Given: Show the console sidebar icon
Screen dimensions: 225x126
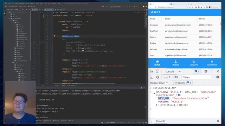Looking at the screenshot, I should point(152,77).
